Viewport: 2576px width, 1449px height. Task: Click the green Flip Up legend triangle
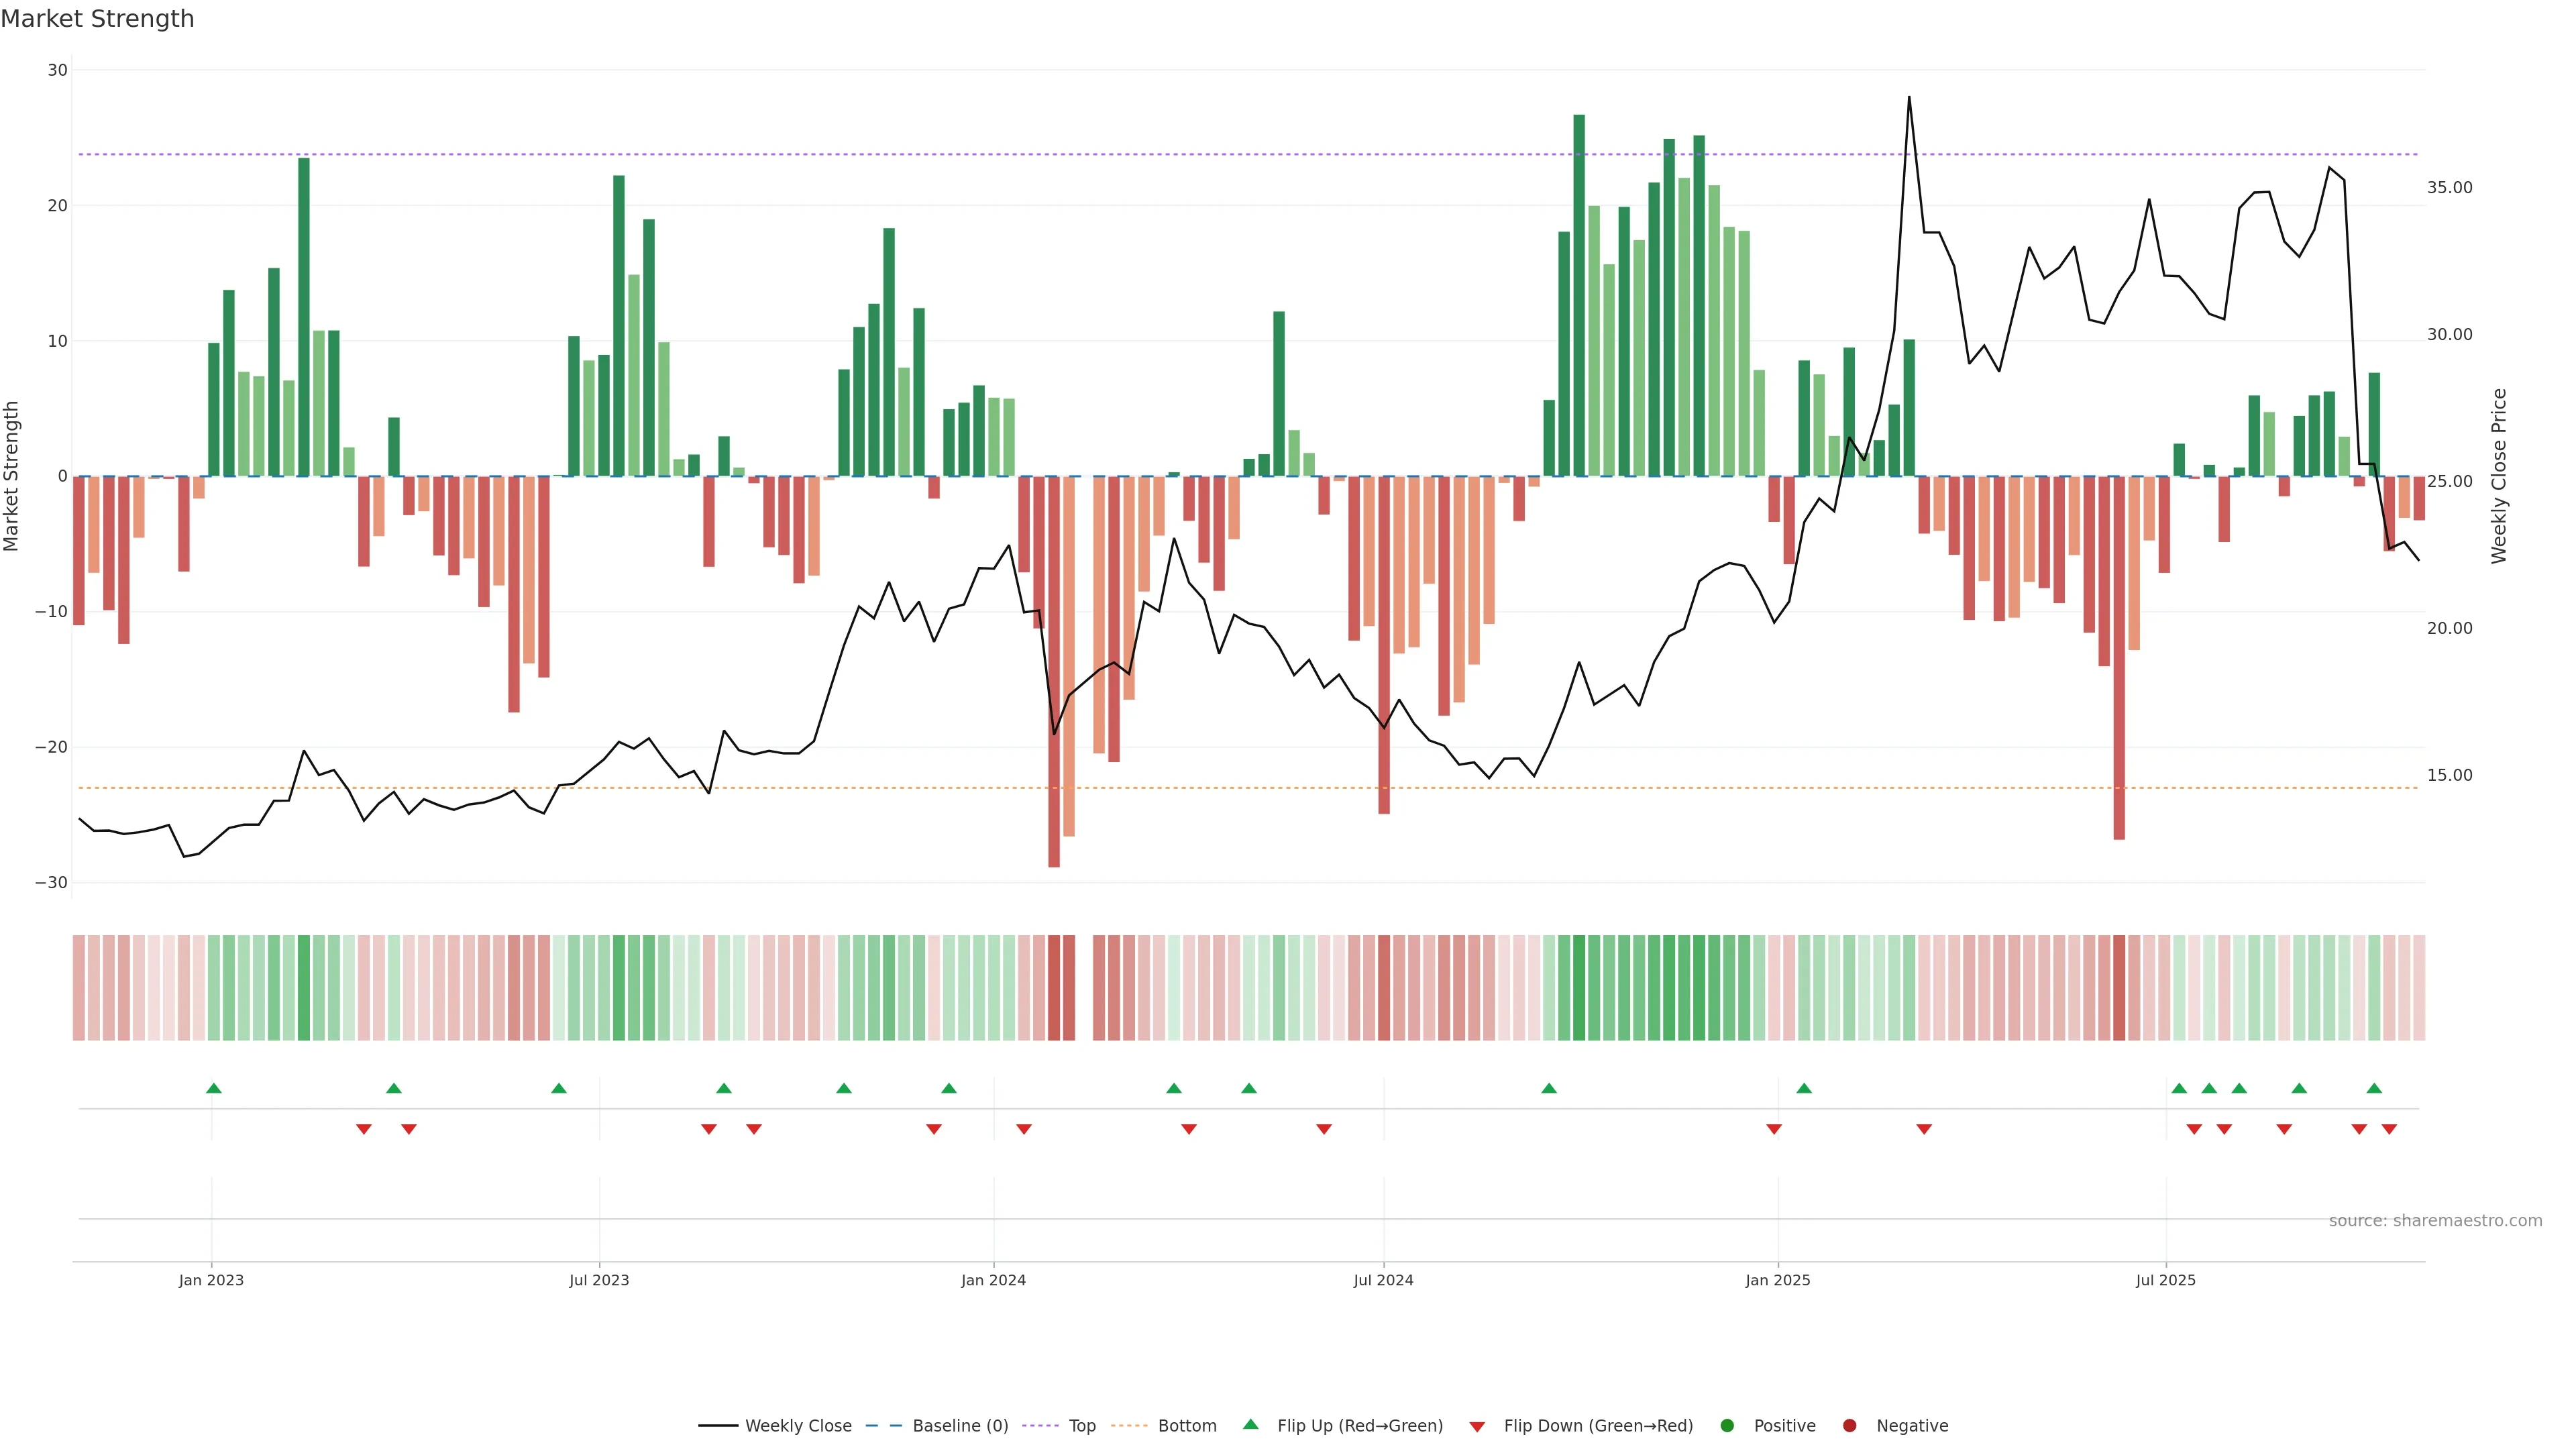[1250, 1425]
